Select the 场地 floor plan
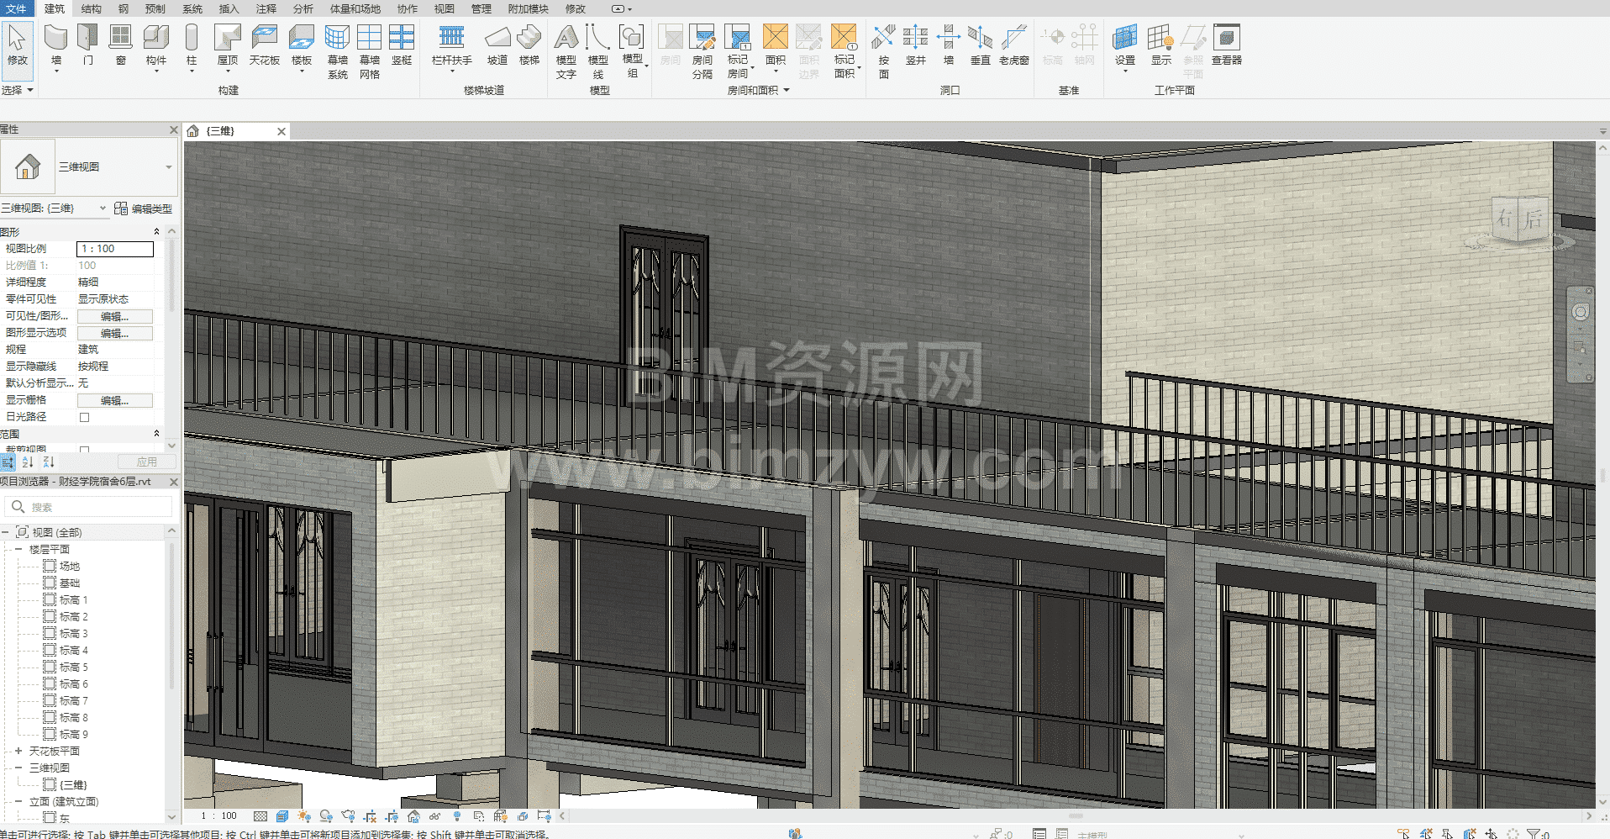This screenshot has width=1610, height=839. coord(69,566)
